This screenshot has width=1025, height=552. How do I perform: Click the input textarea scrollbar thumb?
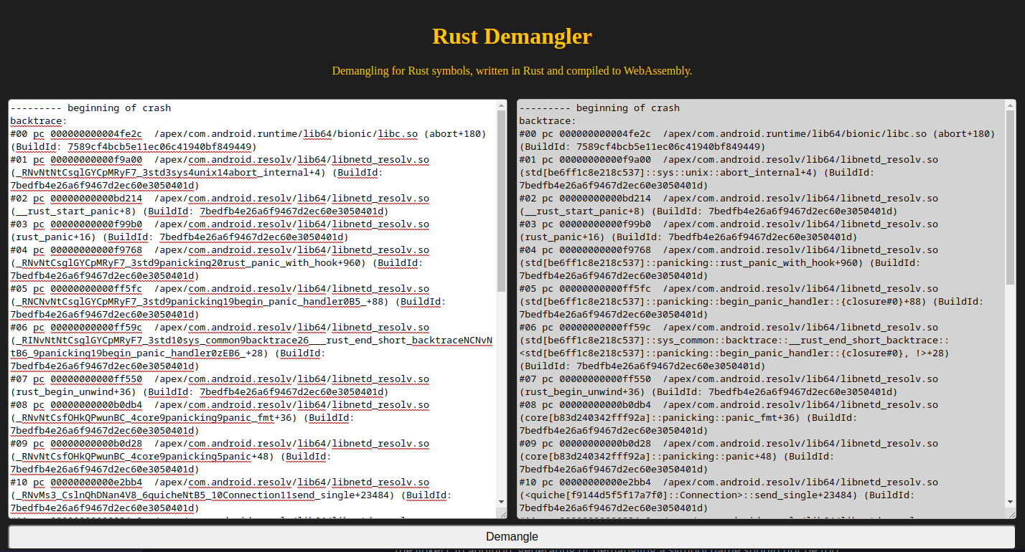(502, 201)
